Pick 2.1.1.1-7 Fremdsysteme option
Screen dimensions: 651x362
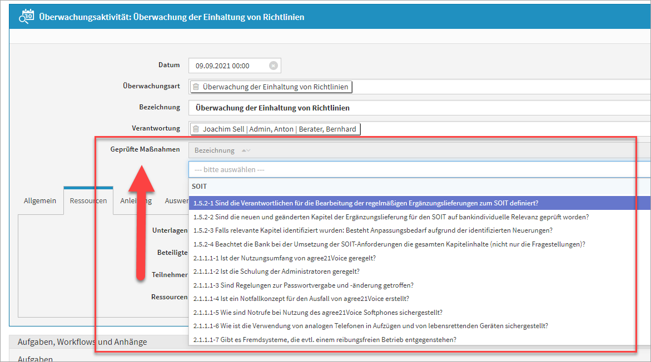pos(324,339)
